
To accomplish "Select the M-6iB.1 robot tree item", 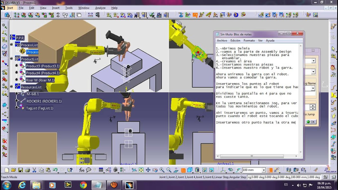I will tap(33, 94).
